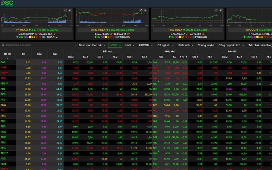Click the TC column header
Viewport: 272px width, 170px height.
pos(23,54)
